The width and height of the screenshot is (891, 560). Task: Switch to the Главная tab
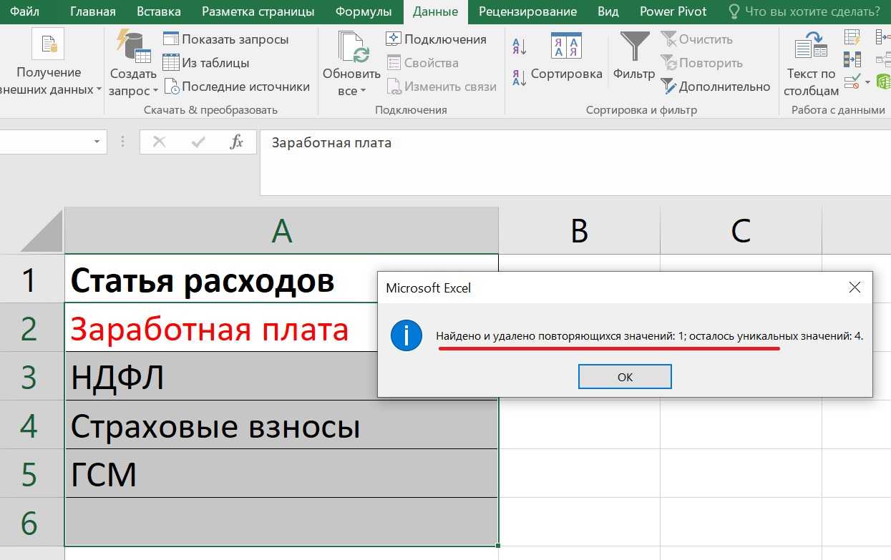93,11
